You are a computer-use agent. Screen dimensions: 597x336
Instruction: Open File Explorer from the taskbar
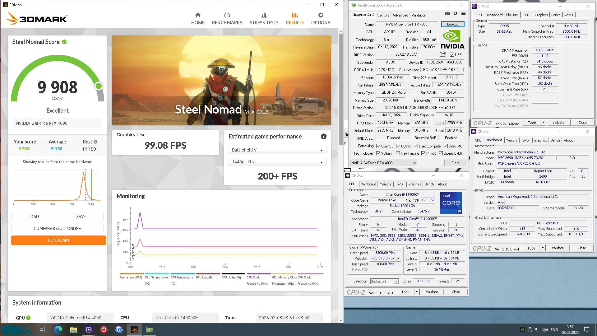coord(73,330)
